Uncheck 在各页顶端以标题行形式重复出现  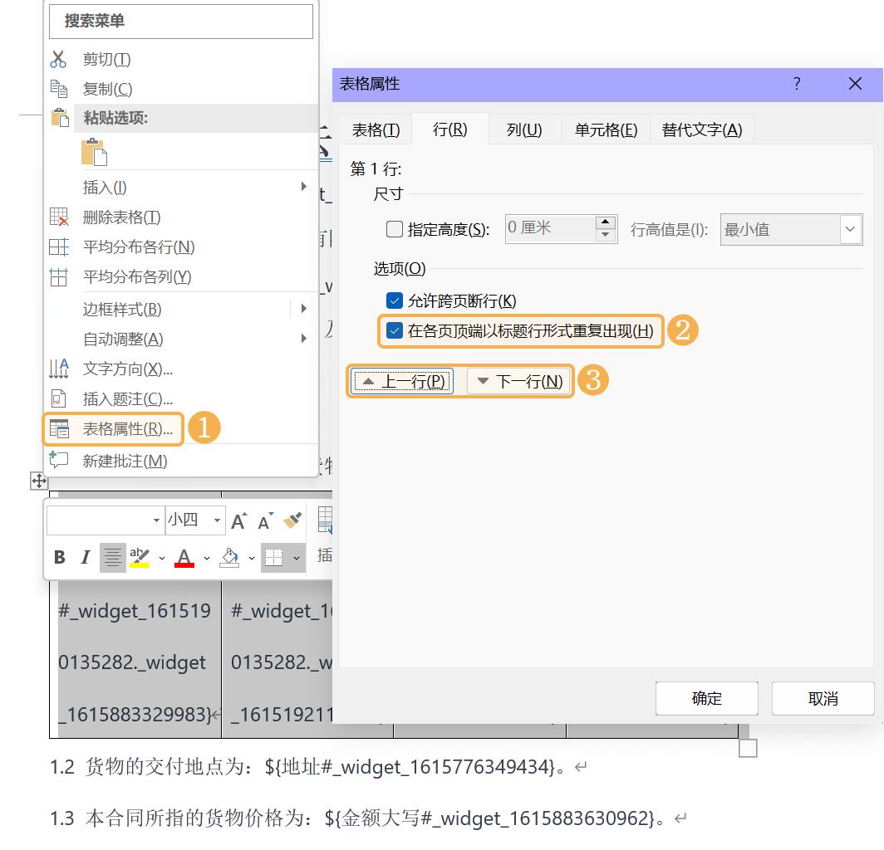[395, 330]
